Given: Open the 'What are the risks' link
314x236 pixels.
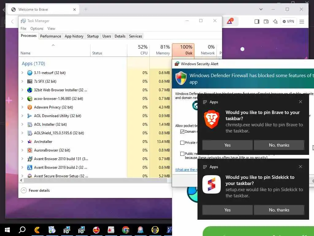Looking at the screenshot, I should pyautogui.click(x=186, y=170).
